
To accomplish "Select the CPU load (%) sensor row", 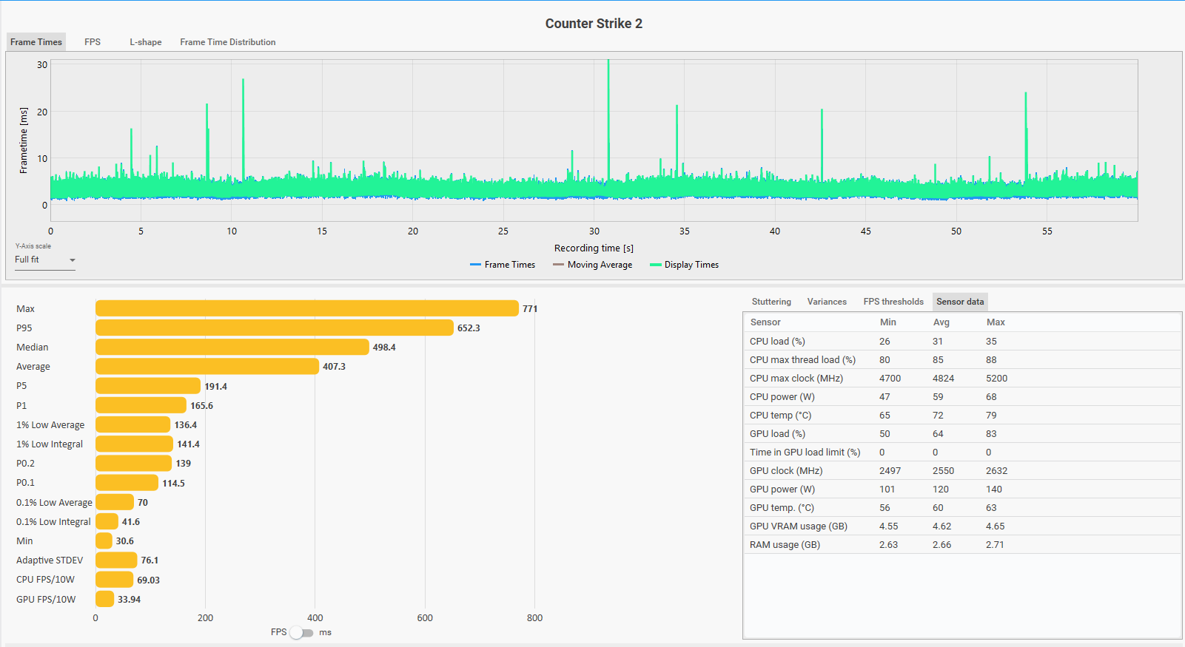I will pyautogui.click(x=962, y=342).
